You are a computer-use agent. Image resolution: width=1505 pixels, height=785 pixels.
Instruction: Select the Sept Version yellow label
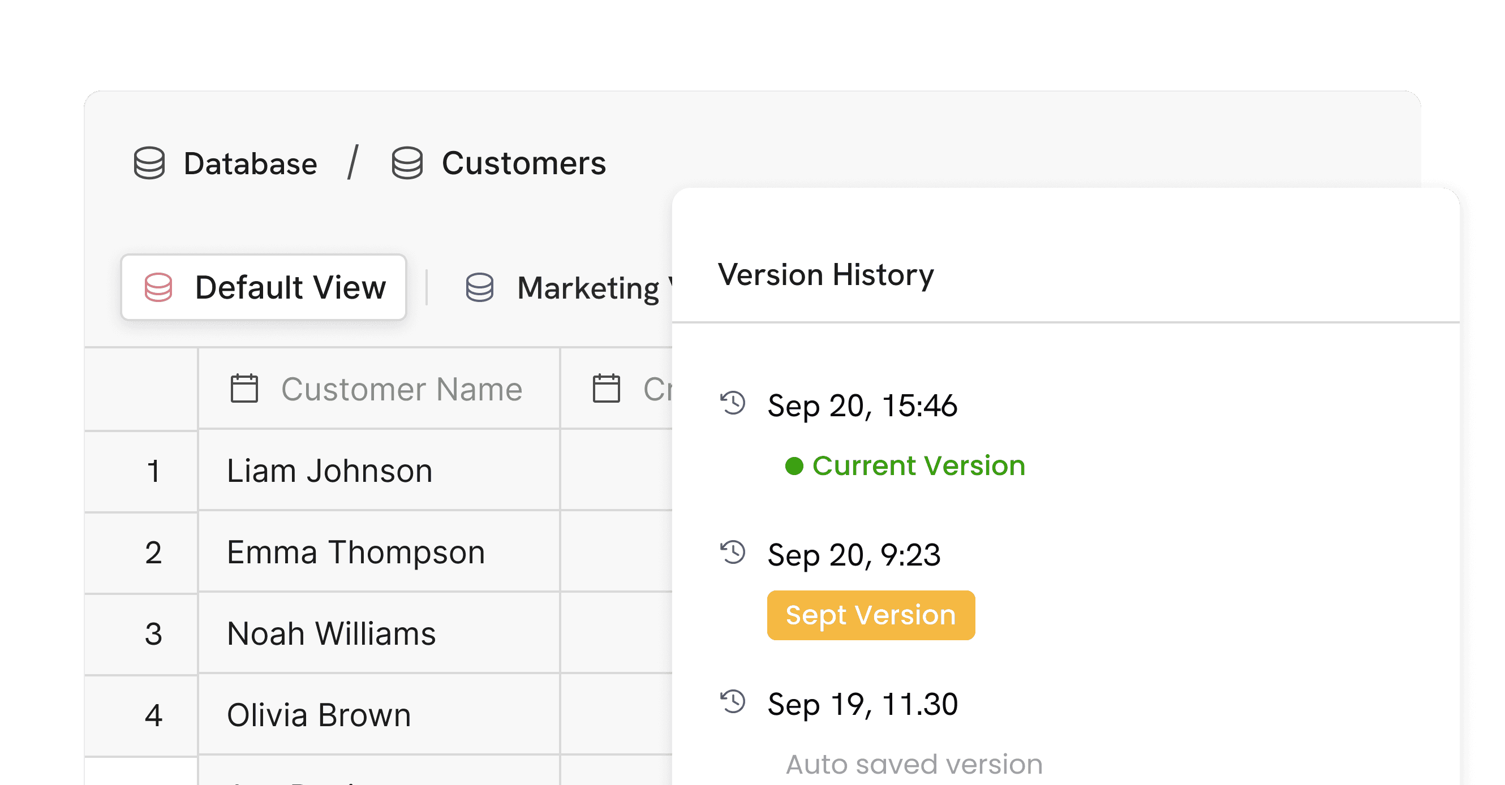[870, 615]
